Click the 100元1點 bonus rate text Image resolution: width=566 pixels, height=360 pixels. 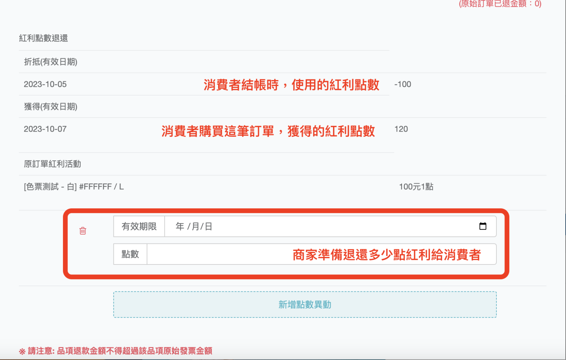[416, 187]
